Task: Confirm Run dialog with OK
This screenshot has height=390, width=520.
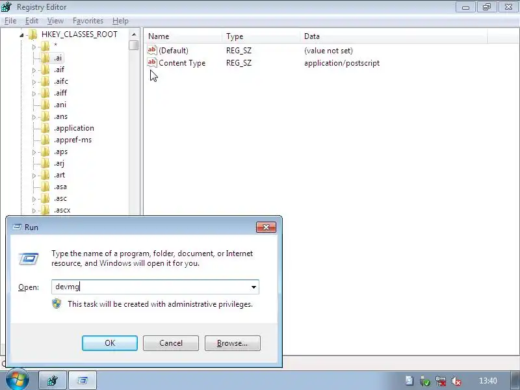Action: [110, 343]
